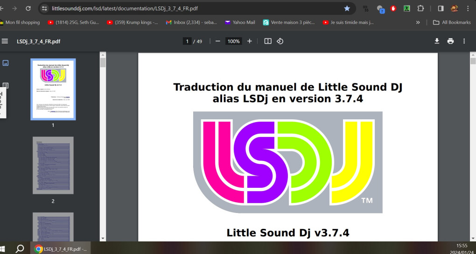Open the extension with blue question badge
The width and height of the screenshot is (476, 254).
(x=380, y=9)
